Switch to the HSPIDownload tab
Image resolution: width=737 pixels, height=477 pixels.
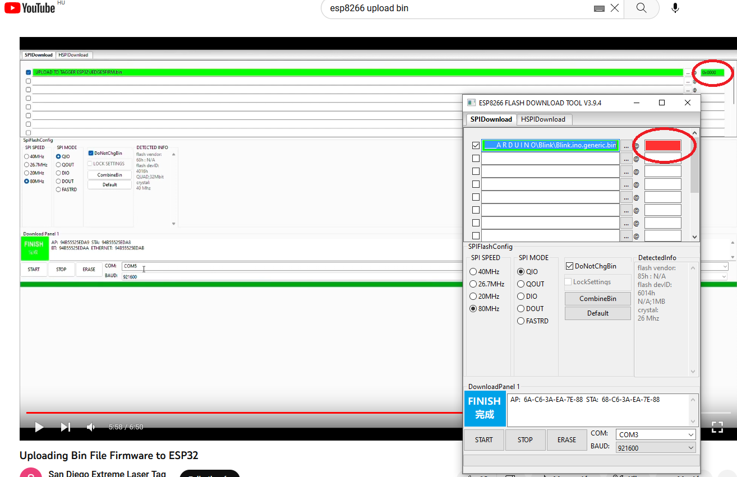(x=543, y=119)
